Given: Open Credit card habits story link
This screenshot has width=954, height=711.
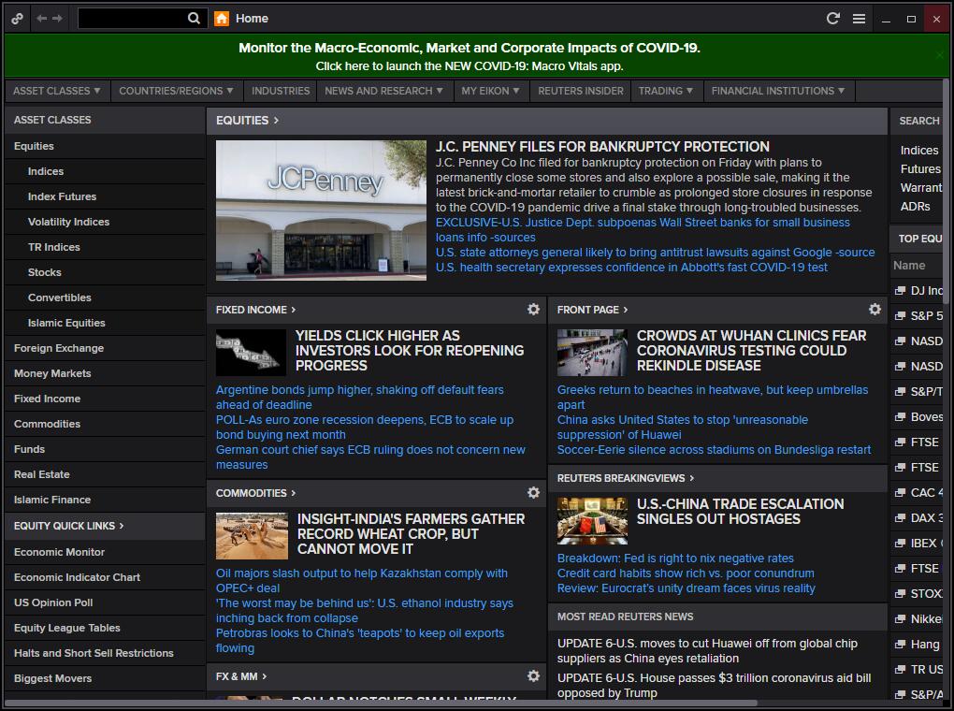Looking at the screenshot, I should coord(686,573).
